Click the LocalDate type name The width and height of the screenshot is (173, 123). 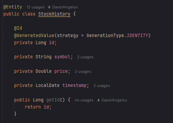[x=48, y=86]
